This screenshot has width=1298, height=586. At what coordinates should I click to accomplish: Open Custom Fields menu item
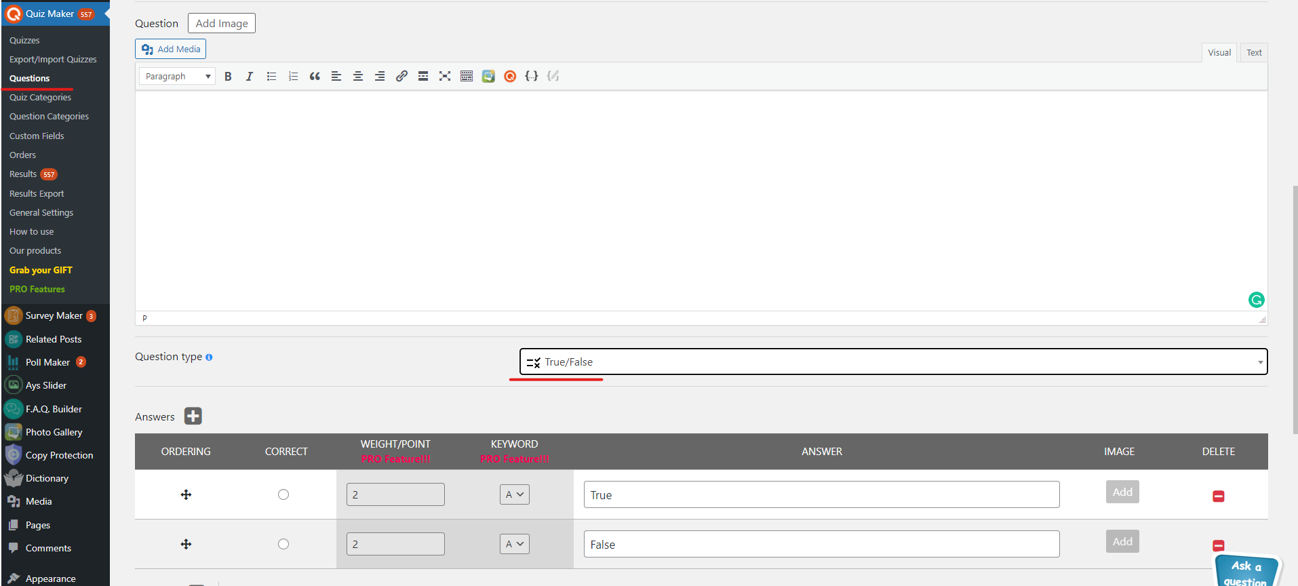pyautogui.click(x=37, y=136)
